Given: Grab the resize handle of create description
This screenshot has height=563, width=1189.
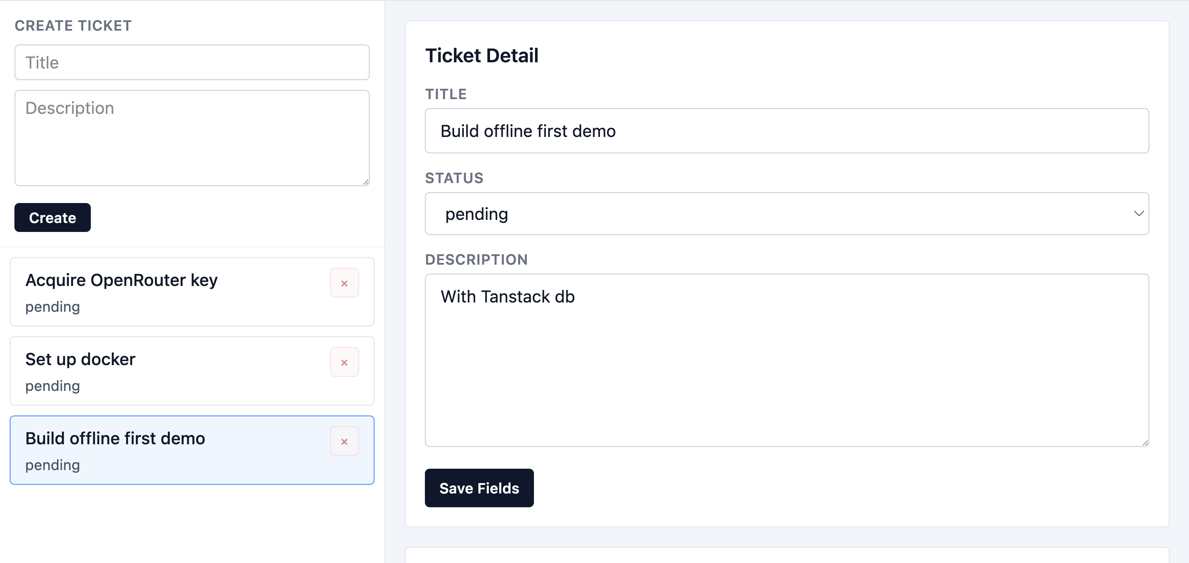Looking at the screenshot, I should 366,182.
